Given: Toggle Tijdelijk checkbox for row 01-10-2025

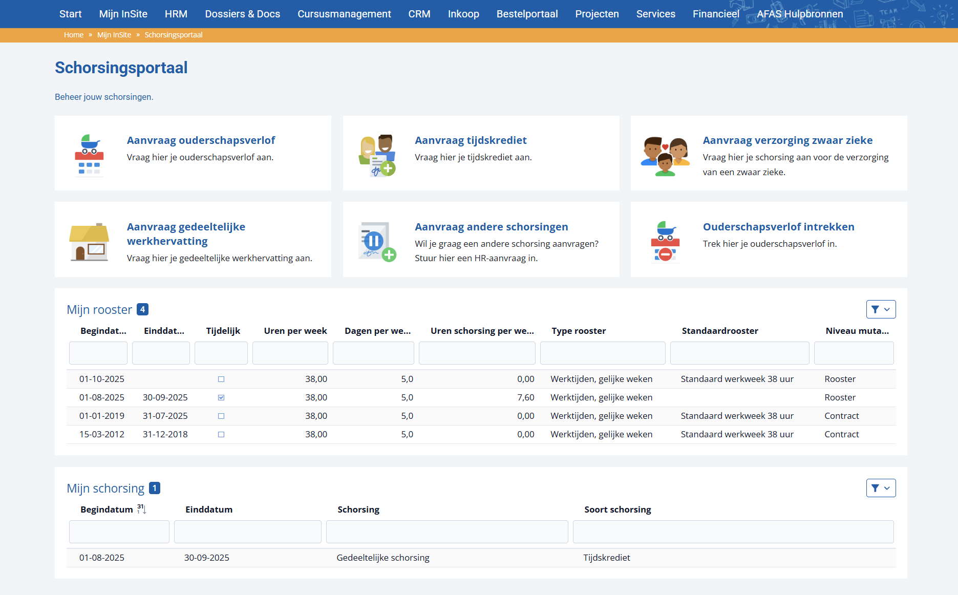Looking at the screenshot, I should (x=221, y=379).
